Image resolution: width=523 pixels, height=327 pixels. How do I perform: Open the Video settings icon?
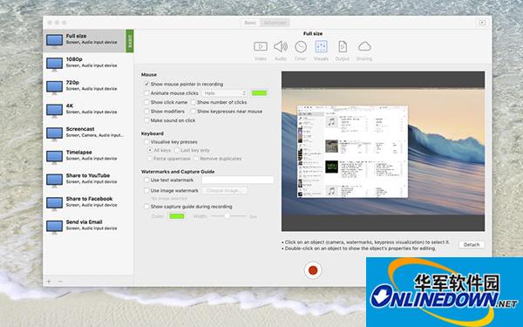(x=261, y=47)
